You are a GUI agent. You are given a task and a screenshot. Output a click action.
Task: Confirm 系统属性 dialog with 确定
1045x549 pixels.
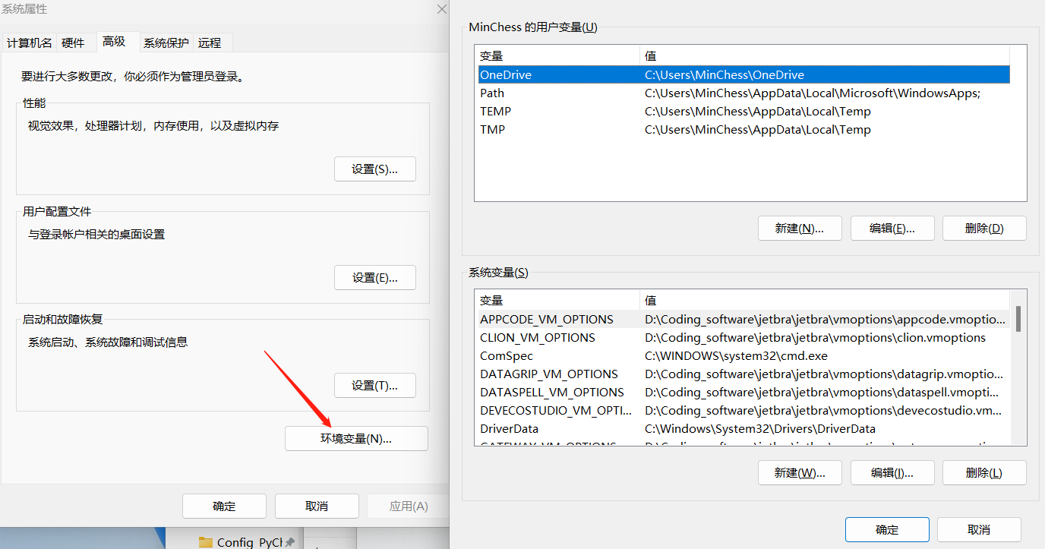(225, 506)
